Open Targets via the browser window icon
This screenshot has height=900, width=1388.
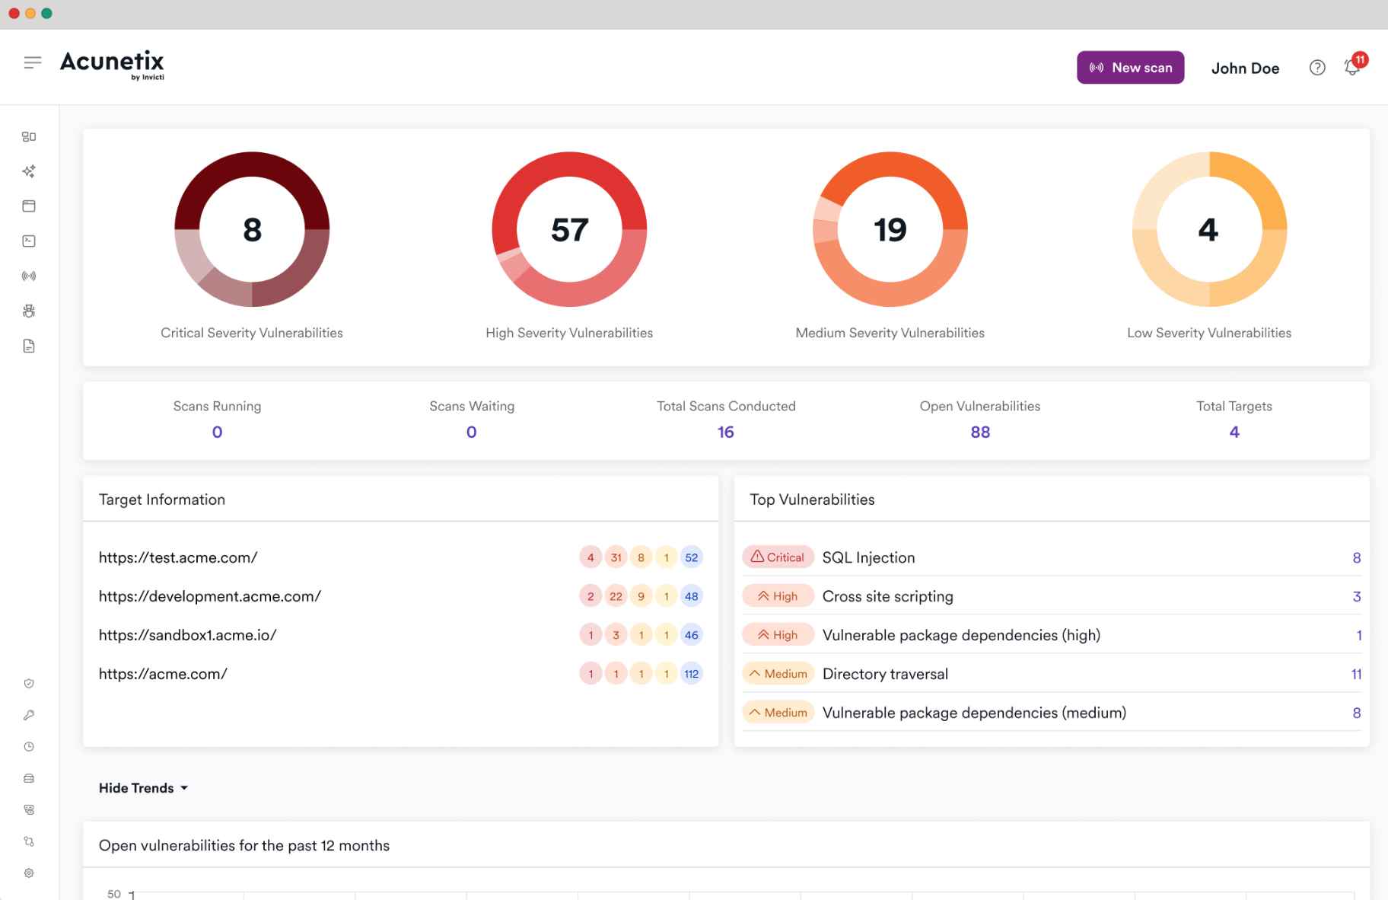[29, 206]
